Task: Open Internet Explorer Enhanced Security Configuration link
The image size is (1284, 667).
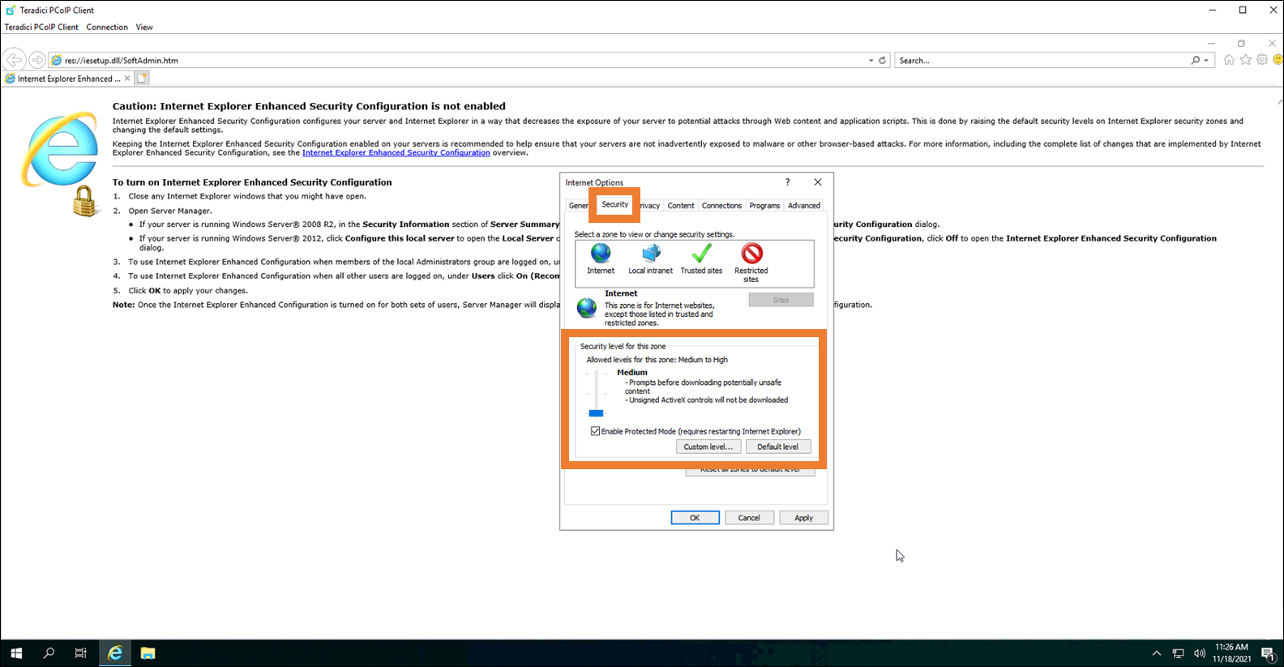Action: point(396,152)
